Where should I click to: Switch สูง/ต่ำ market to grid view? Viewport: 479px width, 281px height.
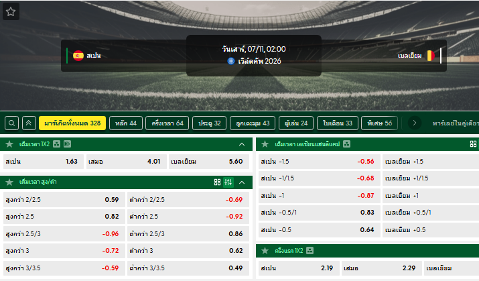pyautogui.click(x=217, y=182)
